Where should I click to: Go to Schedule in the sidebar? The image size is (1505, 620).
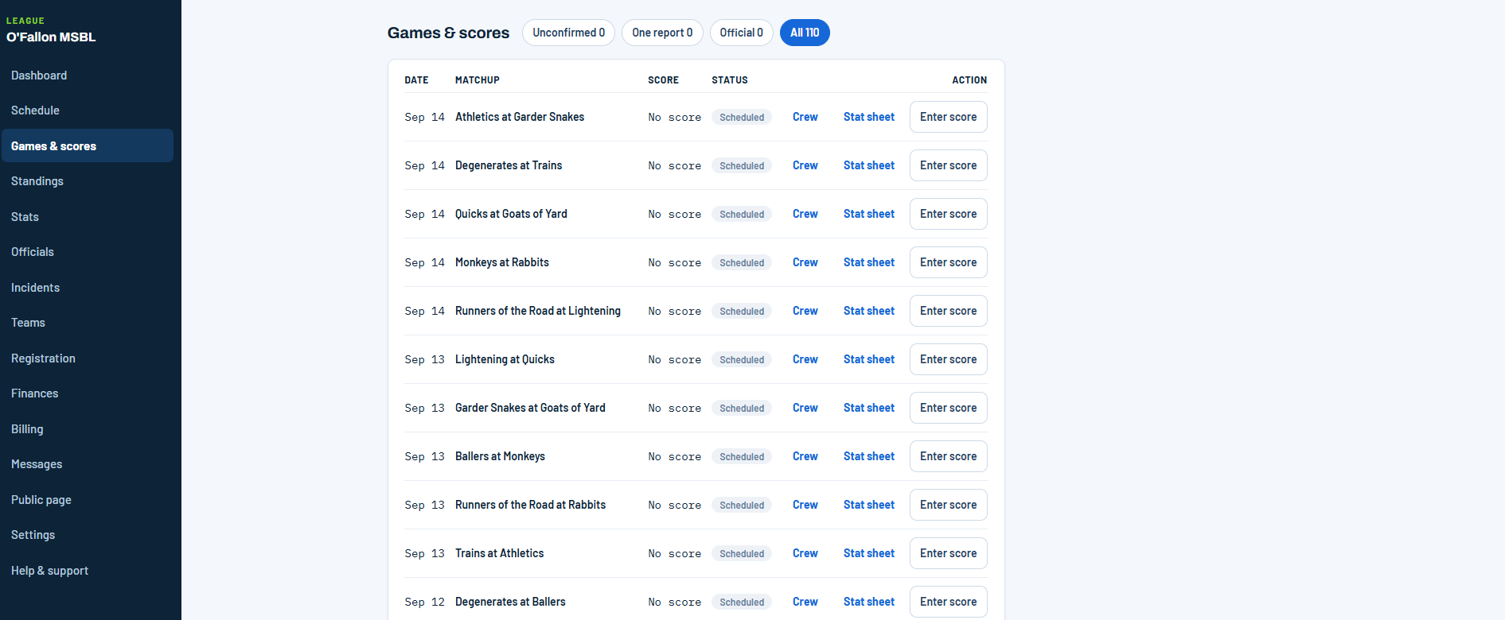pyautogui.click(x=88, y=110)
